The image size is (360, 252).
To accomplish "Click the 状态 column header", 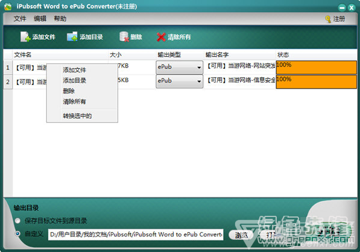I will [x=317, y=55].
